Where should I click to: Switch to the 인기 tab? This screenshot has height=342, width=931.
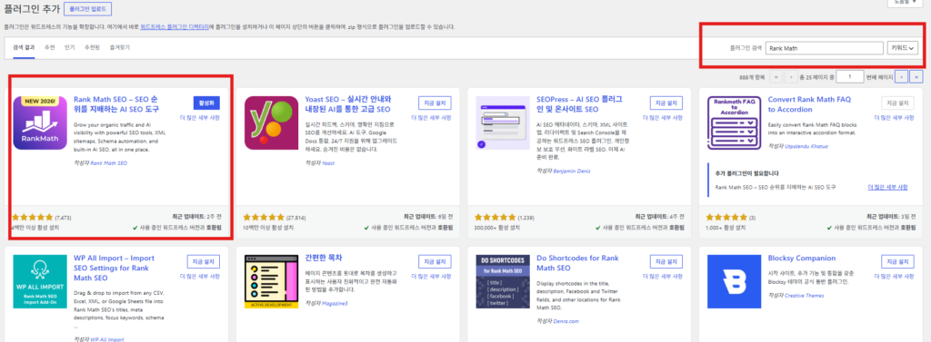(x=69, y=47)
